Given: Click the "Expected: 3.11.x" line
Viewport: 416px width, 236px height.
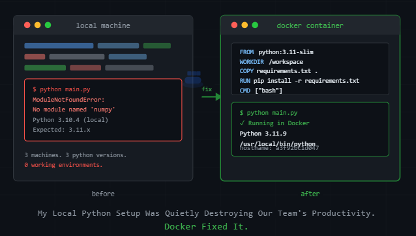Looking at the screenshot, I should click(x=61, y=130).
